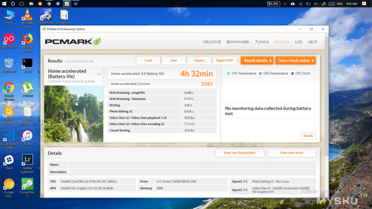Click the Load results button
The image size is (372, 209).
pyautogui.click(x=148, y=60)
